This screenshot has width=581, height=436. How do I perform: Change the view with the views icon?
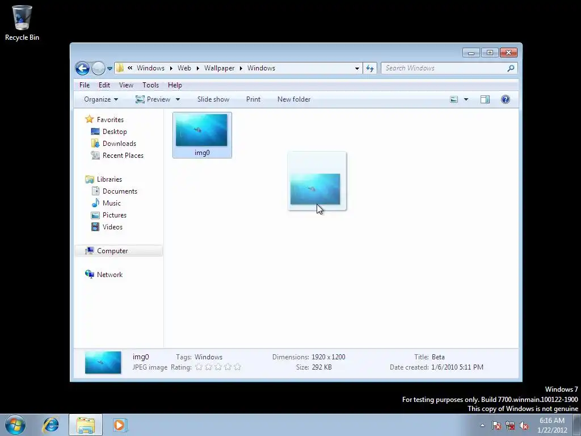pos(454,99)
